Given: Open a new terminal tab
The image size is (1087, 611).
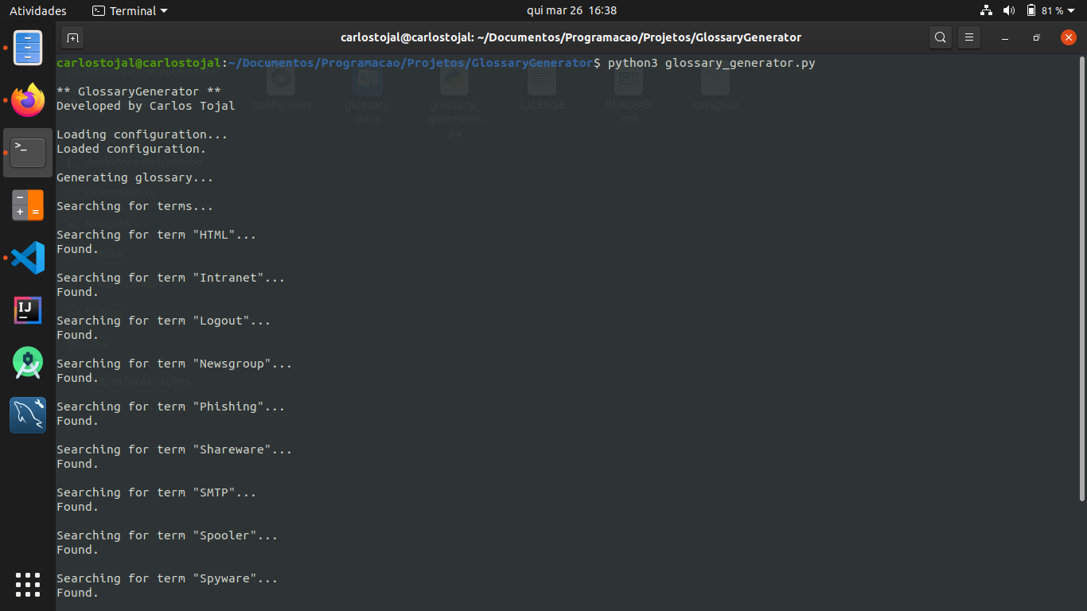Looking at the screenshot, I should click(x=72, y=37).
